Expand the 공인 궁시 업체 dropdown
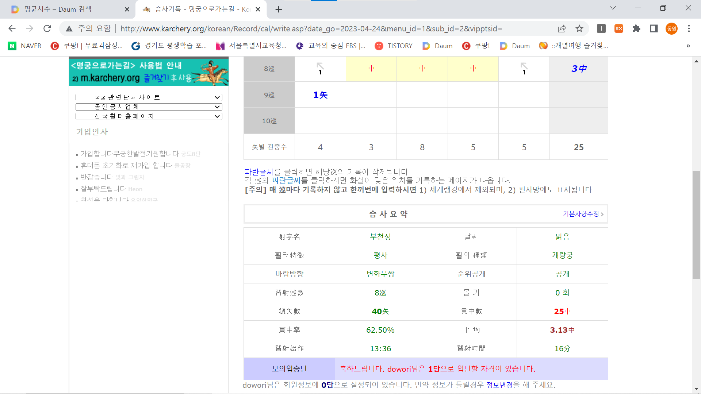 [x=149, y=107]
